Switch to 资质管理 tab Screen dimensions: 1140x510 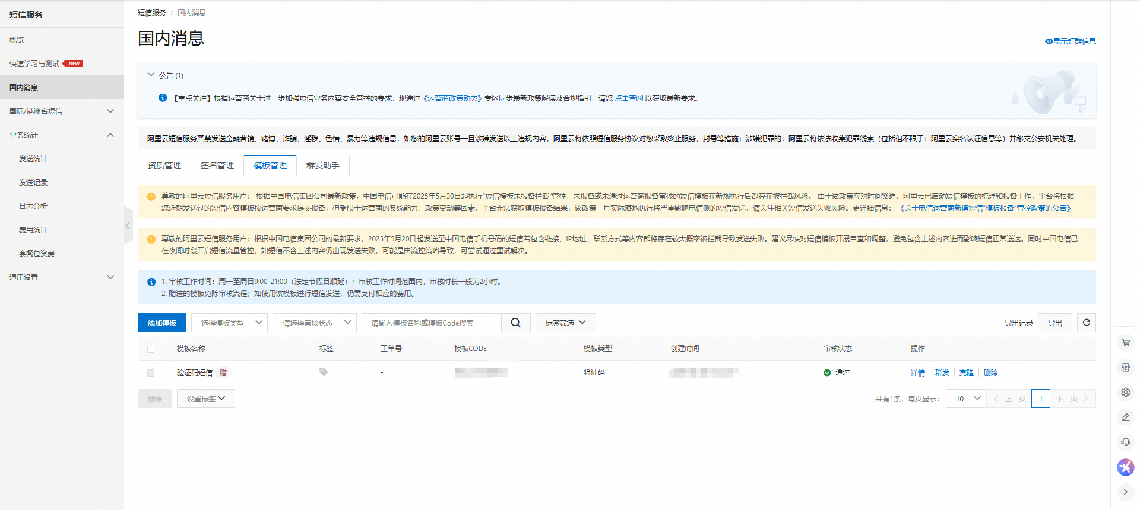coord(164,165)
